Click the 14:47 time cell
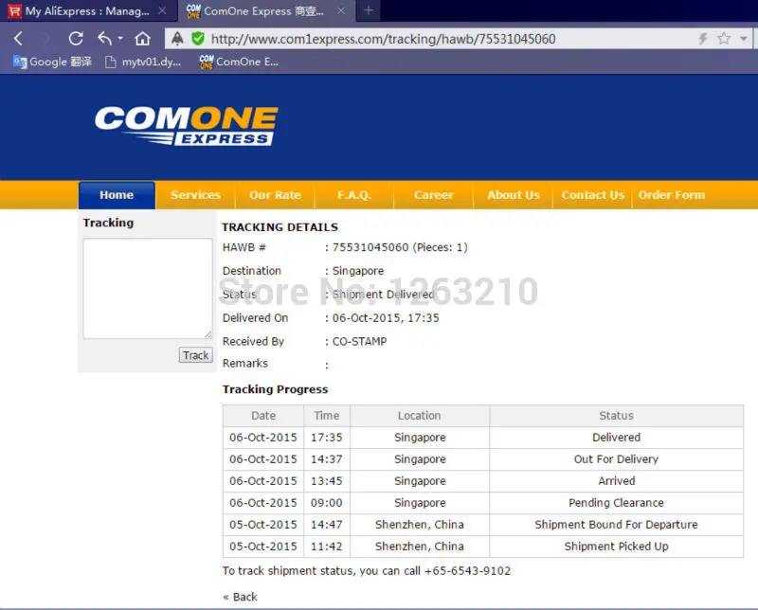The image size is (758, 610). click(327, 525)
